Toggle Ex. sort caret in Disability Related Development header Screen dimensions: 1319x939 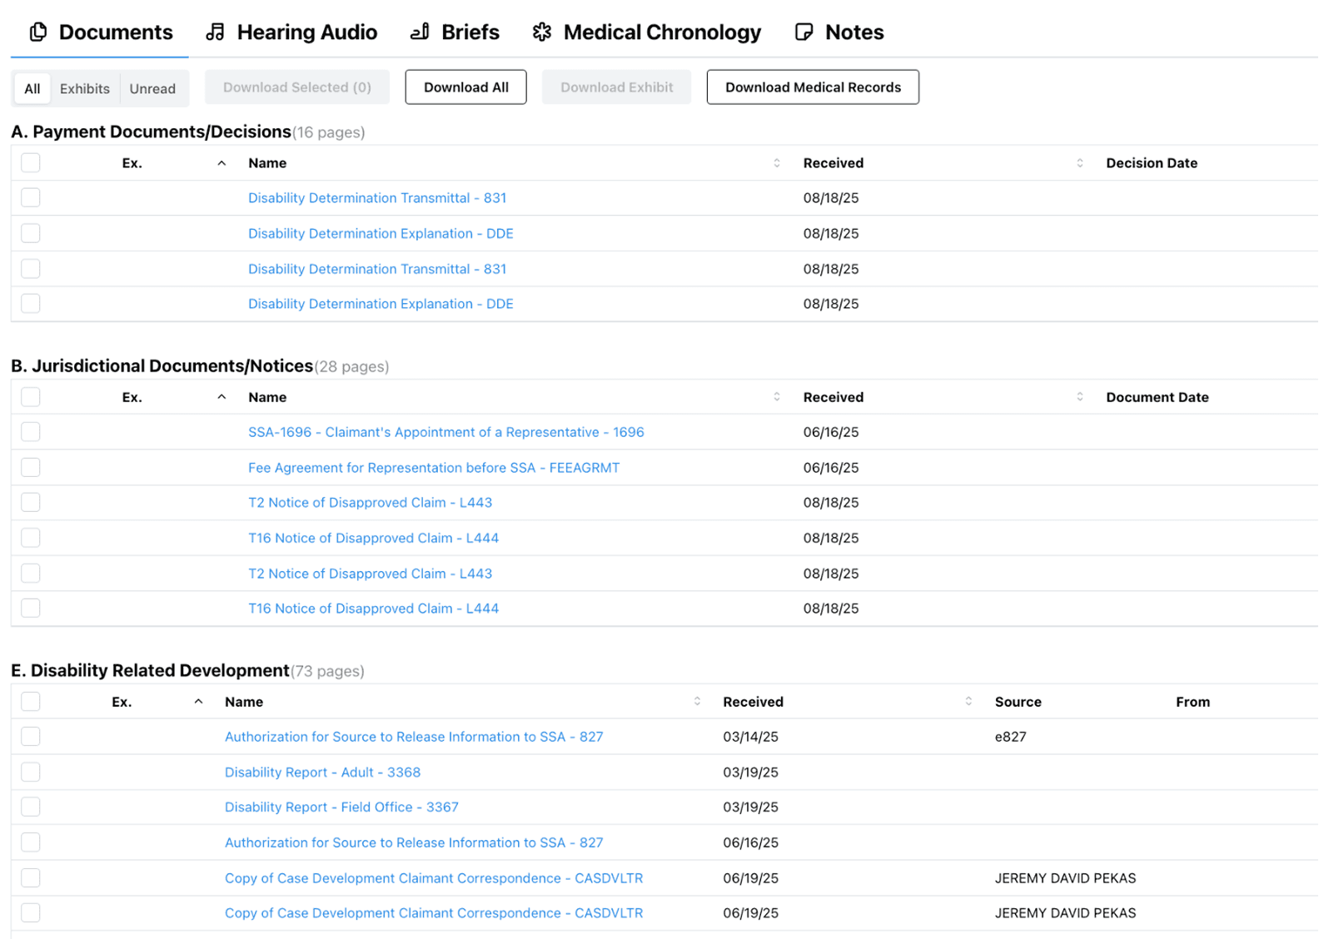point(198,702)
